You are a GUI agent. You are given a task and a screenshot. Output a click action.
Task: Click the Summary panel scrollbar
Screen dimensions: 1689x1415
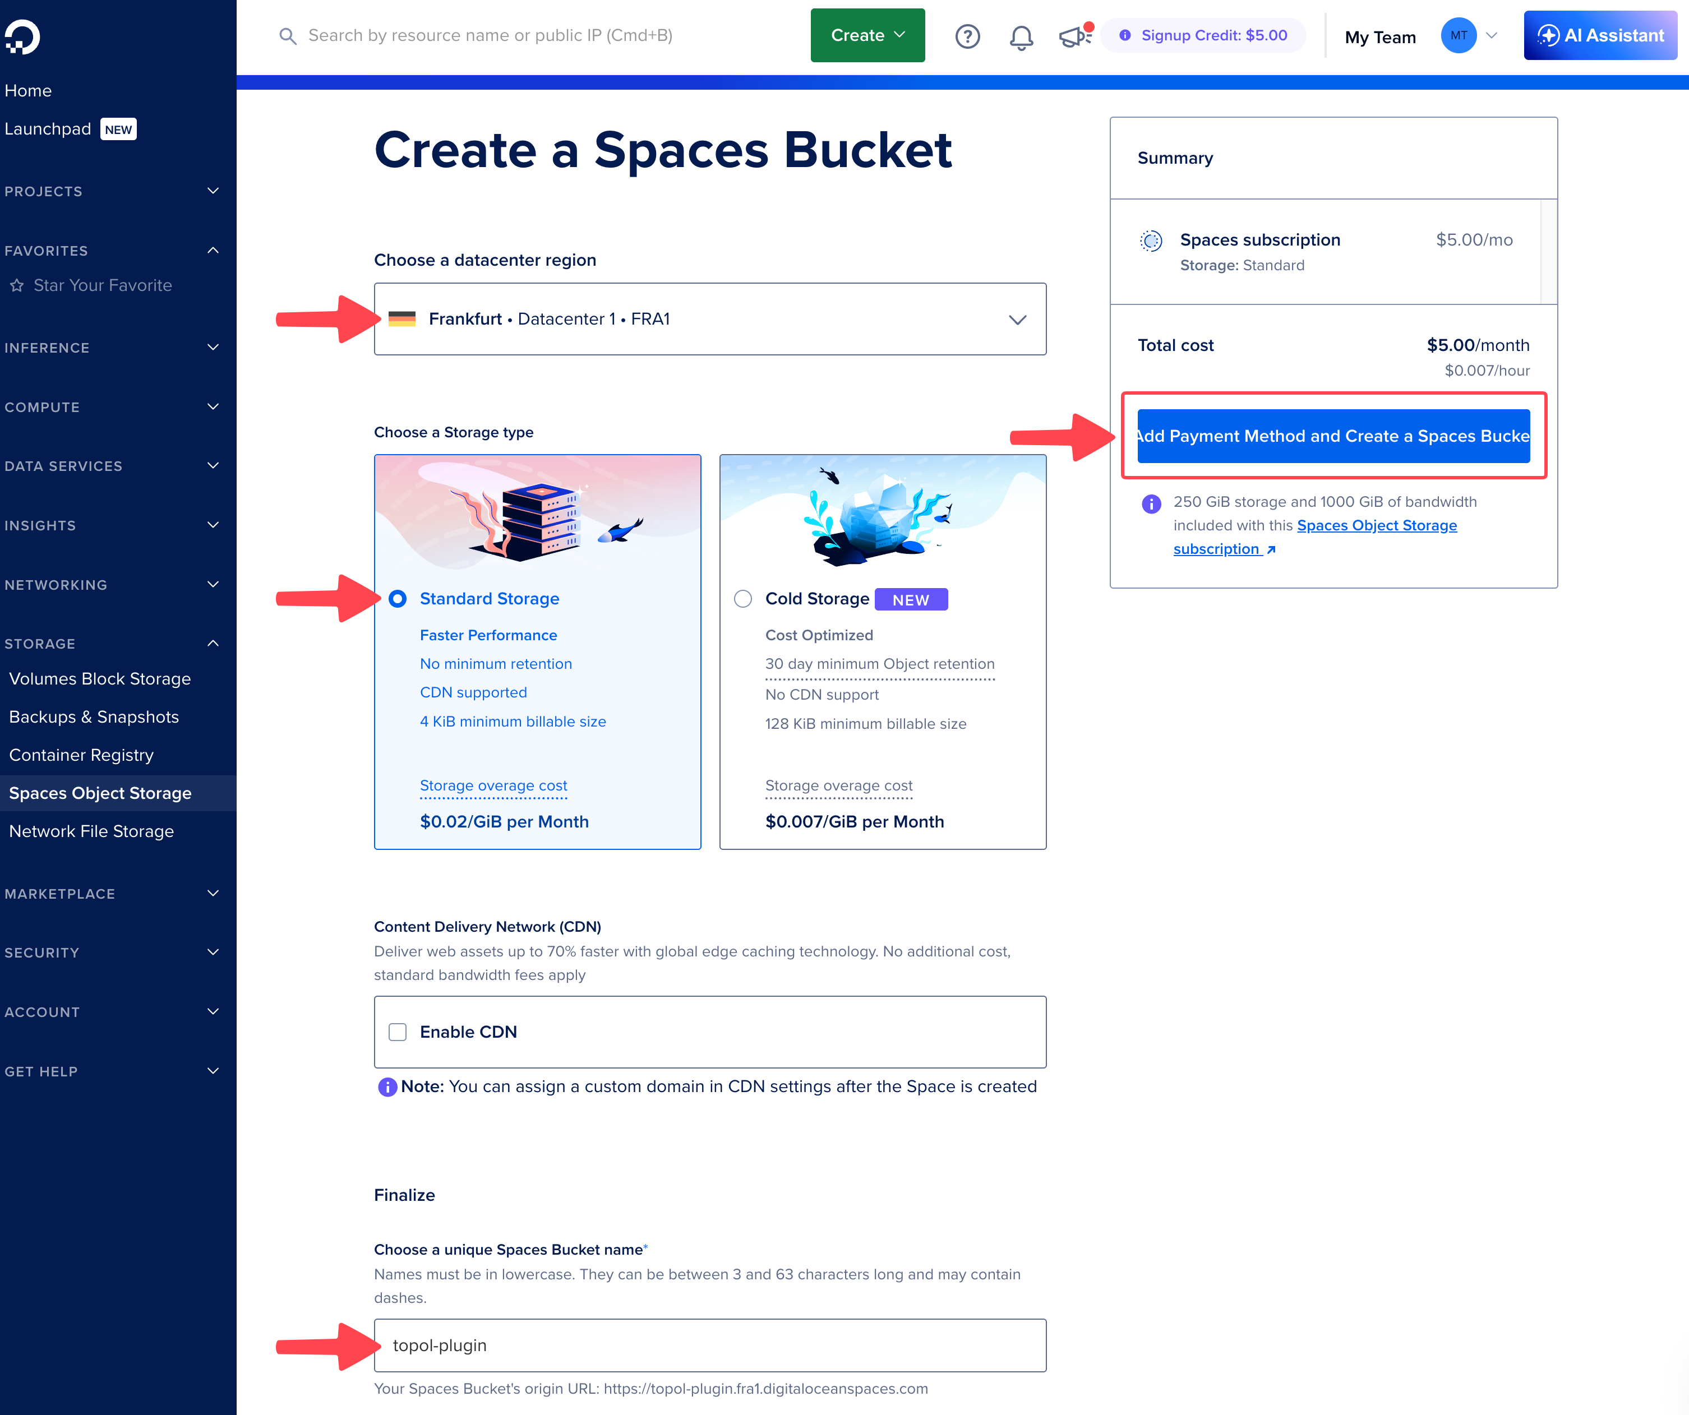tap(1548, 252)
